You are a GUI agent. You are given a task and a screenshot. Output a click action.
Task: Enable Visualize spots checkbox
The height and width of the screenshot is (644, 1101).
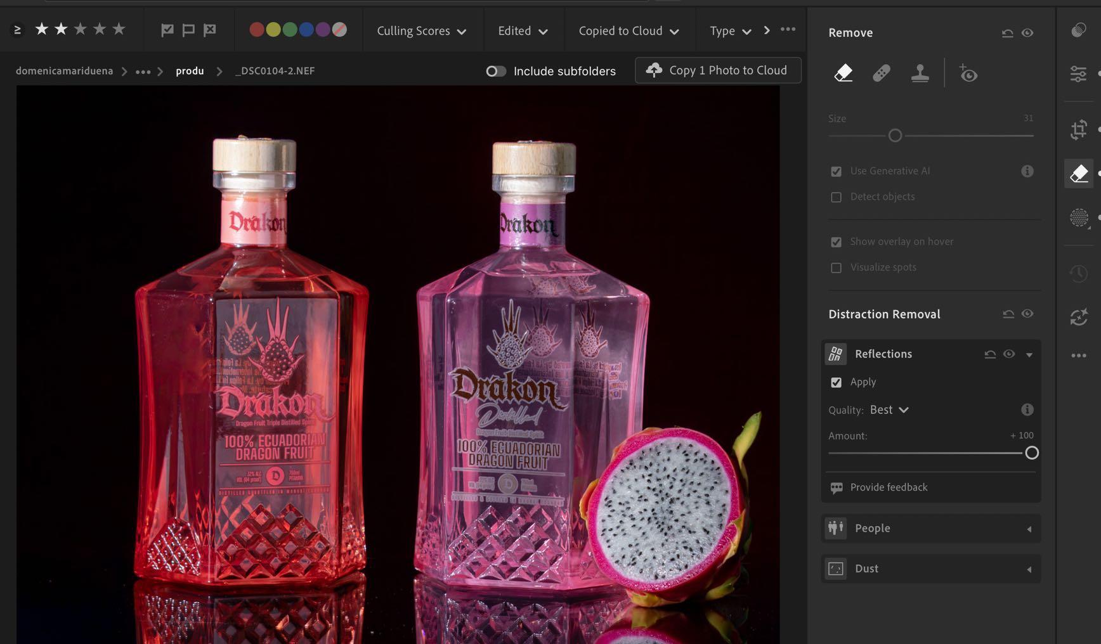pos(836,267)
